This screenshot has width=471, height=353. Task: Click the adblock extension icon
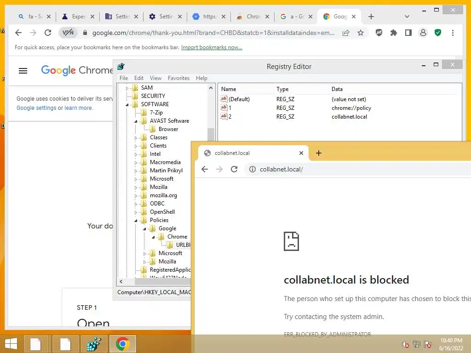tap(379, 33)
